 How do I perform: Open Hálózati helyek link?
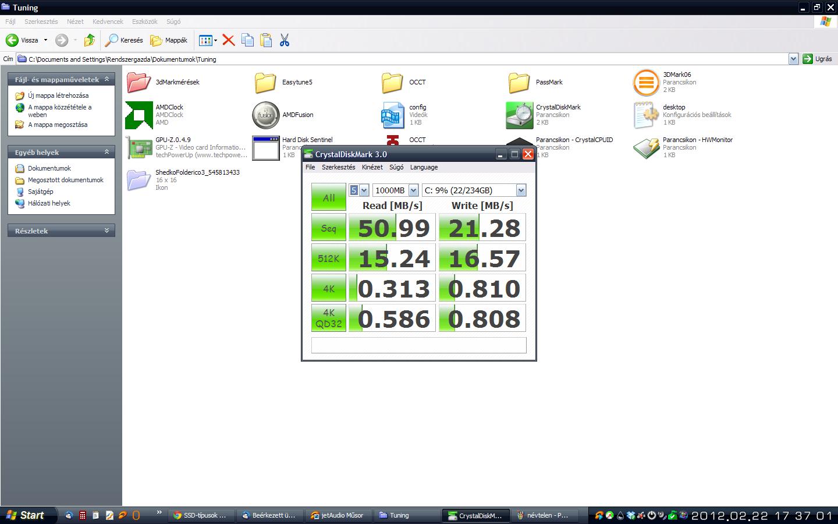coord(49,203)
